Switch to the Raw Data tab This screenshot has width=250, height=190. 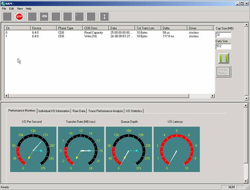pyautogui.click(x=79, y=111)
